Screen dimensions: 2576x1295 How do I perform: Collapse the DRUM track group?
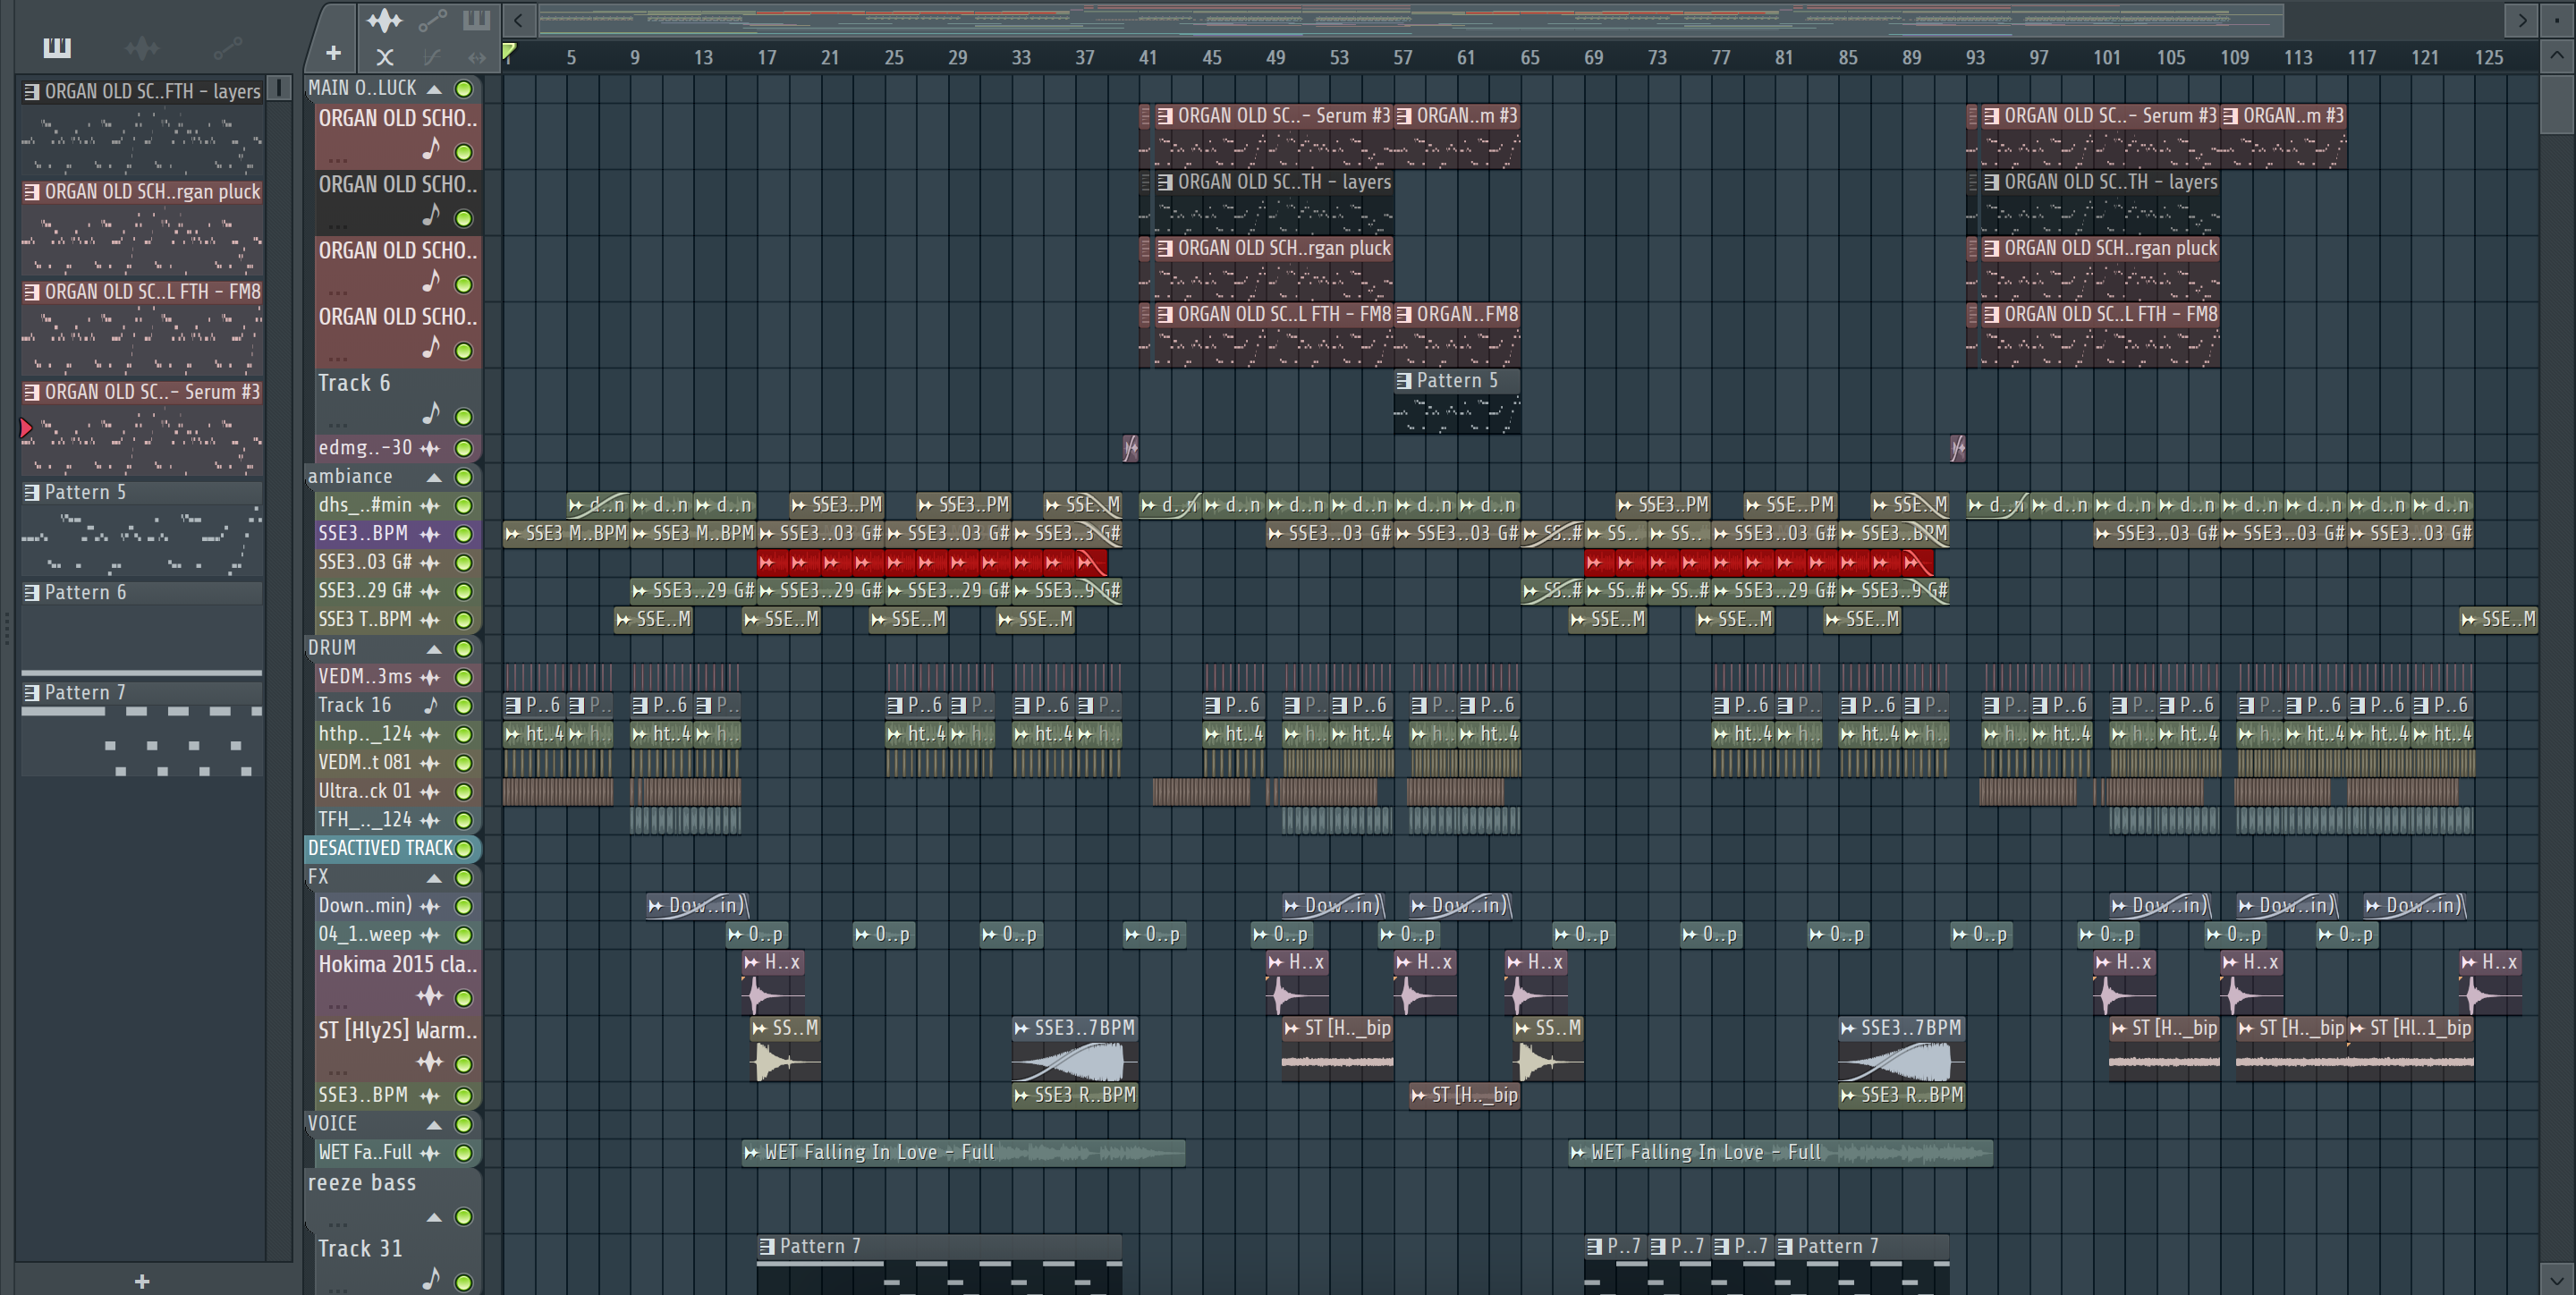[434, 648]
